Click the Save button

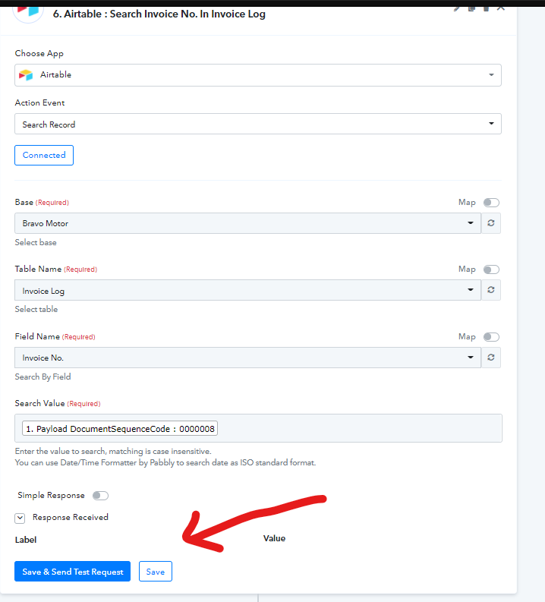156,572
